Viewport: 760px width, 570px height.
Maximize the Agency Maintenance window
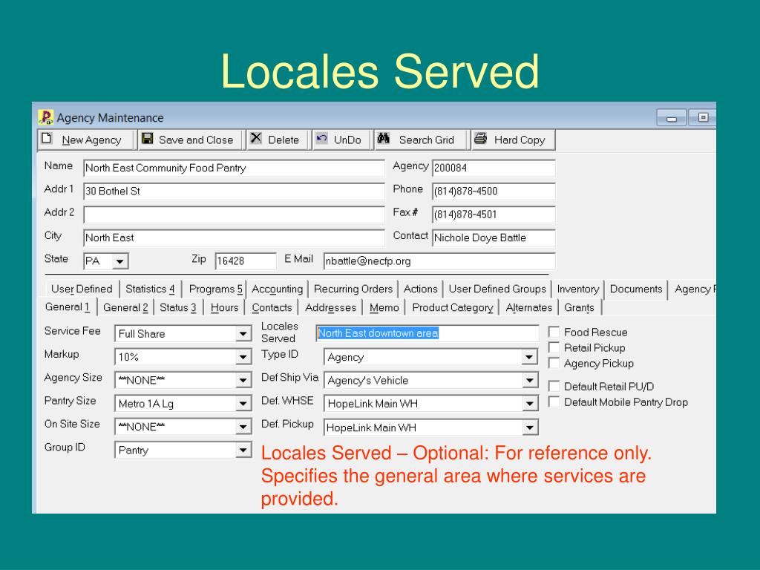click(x=702, y=117)
